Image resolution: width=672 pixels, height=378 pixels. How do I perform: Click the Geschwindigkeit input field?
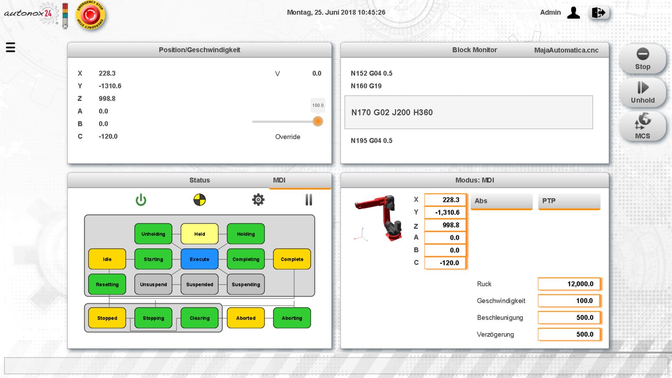569,301
